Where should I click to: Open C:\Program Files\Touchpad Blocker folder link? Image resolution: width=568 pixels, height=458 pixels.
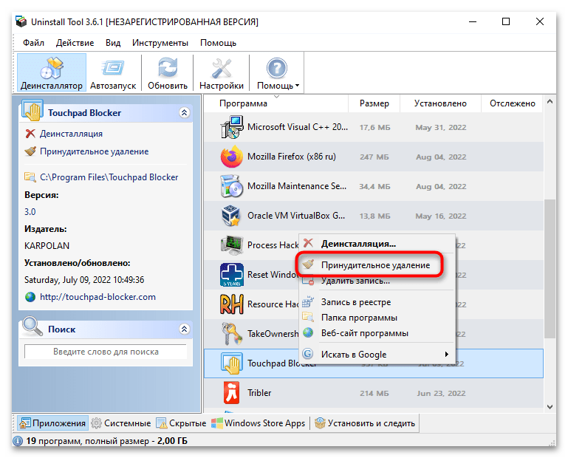tap(109, 177)
